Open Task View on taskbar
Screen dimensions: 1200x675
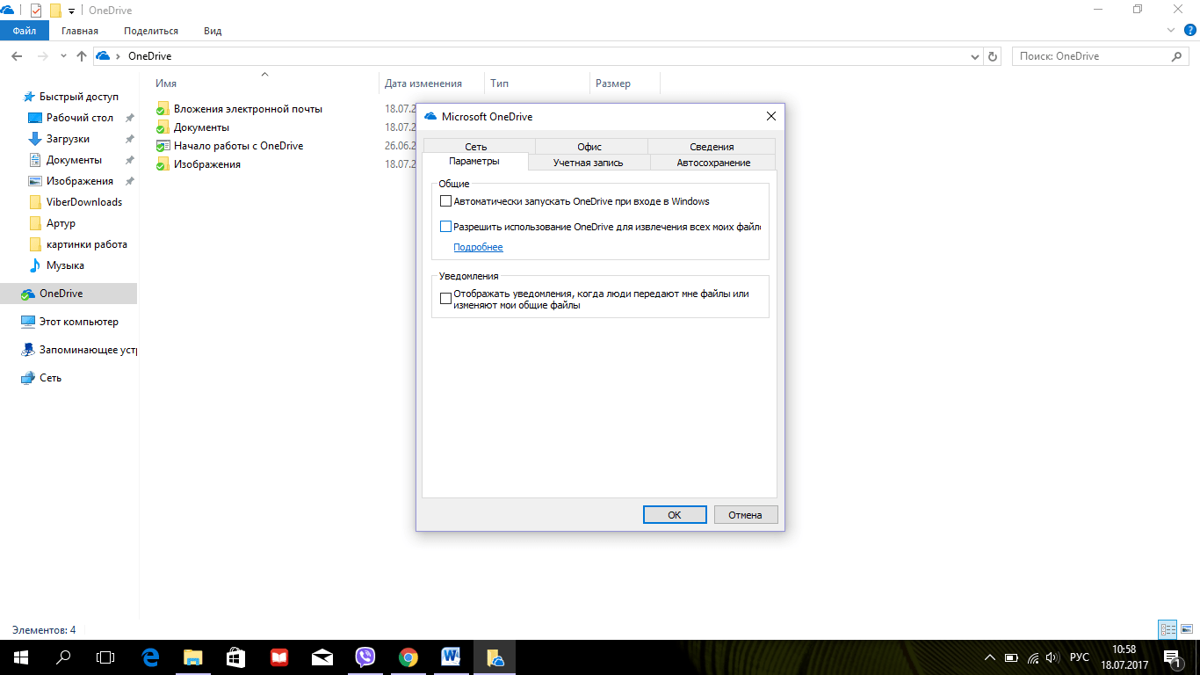[105, 657]
